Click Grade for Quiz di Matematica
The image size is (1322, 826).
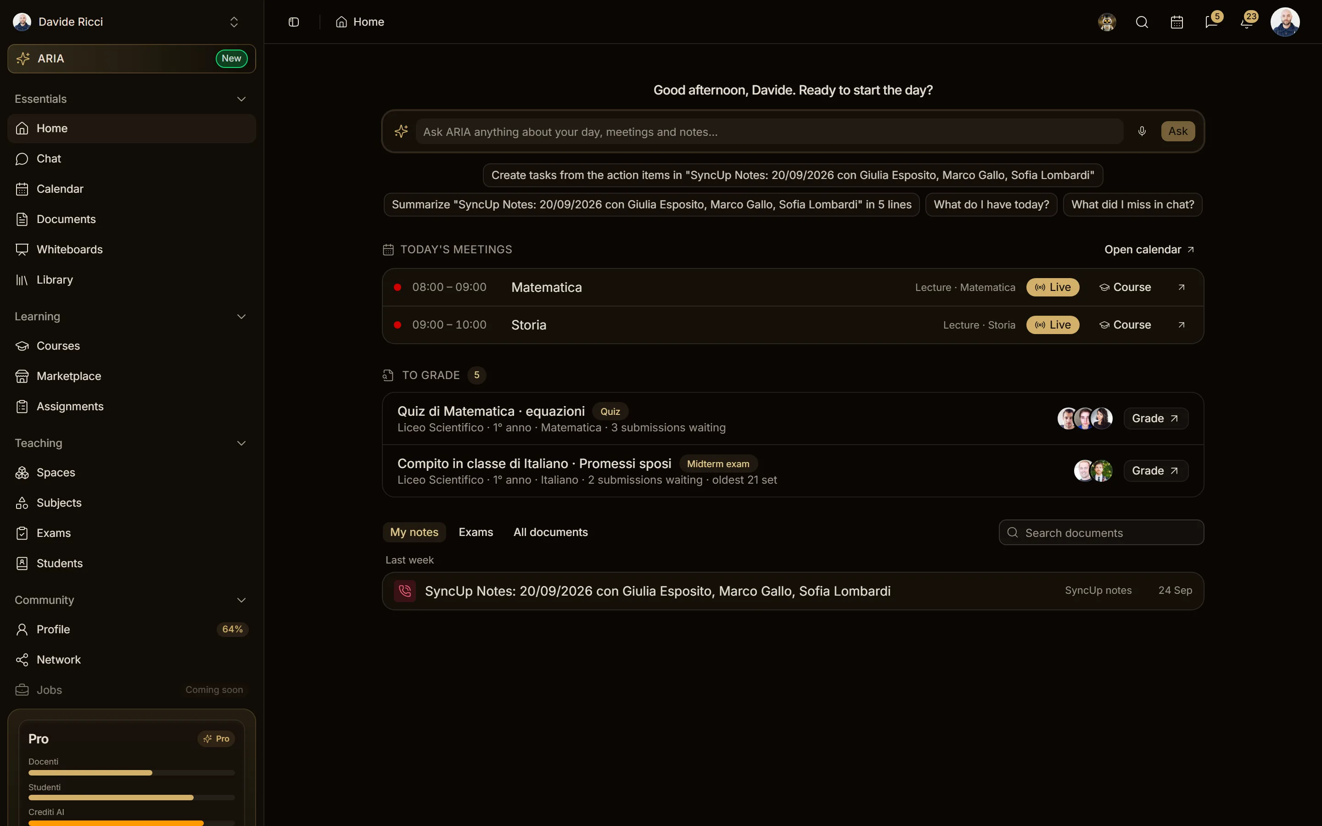(1155, 419)
